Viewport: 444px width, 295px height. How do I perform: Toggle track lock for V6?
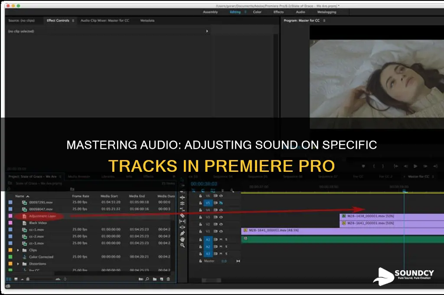click(x=200, y=196)
